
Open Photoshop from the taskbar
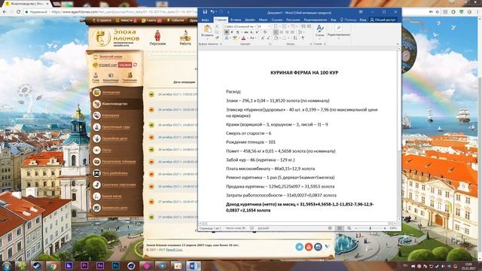click(x=115, y=266)
